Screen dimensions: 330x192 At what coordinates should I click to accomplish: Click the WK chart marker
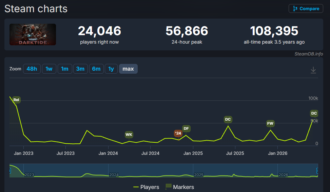[x=129, y=135]
